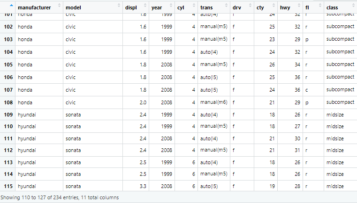Click 'manual(m6)' in row 108
Screen dimensions: 357x203
[x=214, y=102]
